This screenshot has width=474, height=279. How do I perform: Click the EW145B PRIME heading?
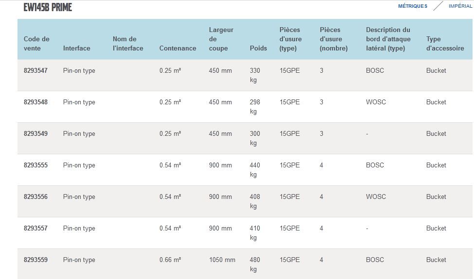(x=48, y=7)
